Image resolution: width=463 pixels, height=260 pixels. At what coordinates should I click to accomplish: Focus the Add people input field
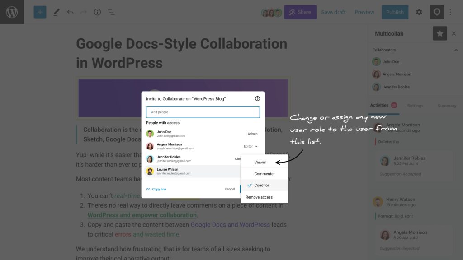[203, 112]
